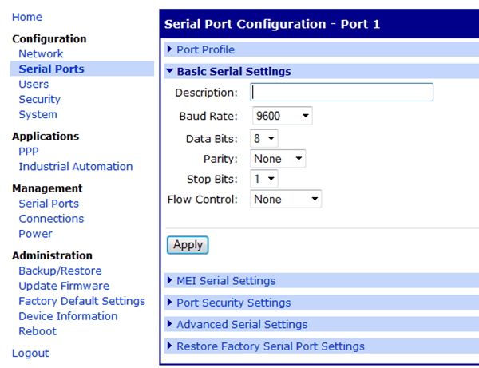
Task: Click the Description text field
Action: point(342,93)
